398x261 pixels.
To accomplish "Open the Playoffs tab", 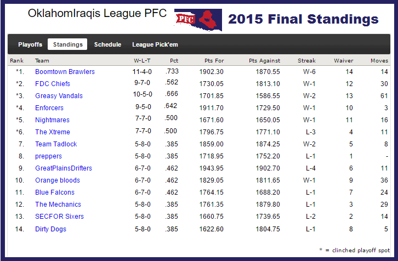I will [x=30, y=44].
